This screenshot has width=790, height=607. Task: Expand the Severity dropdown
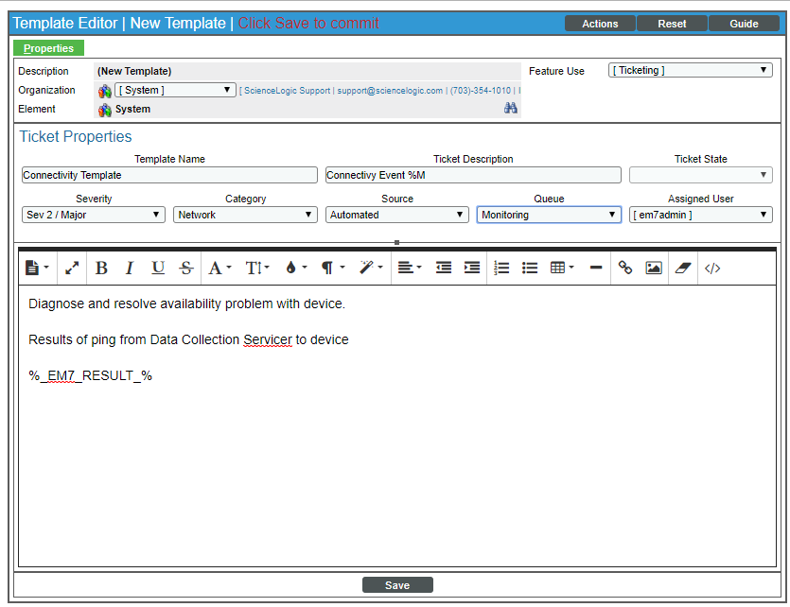(x=94, y=215)
